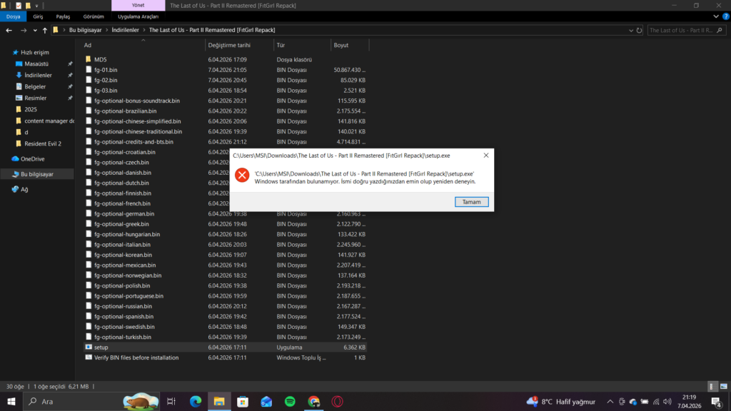The image size is (731, 411).
Task: Click İndirilenler in address breadcrumb
Action: click(125, 30)
